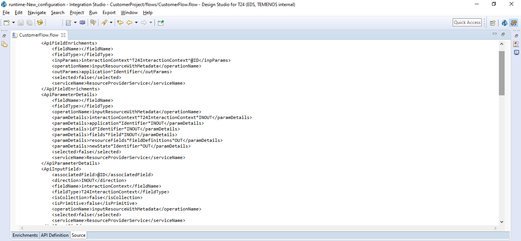Expand the New wizard dropdown arrow
This screenshot has width=521, height=241.
point(13,23)
